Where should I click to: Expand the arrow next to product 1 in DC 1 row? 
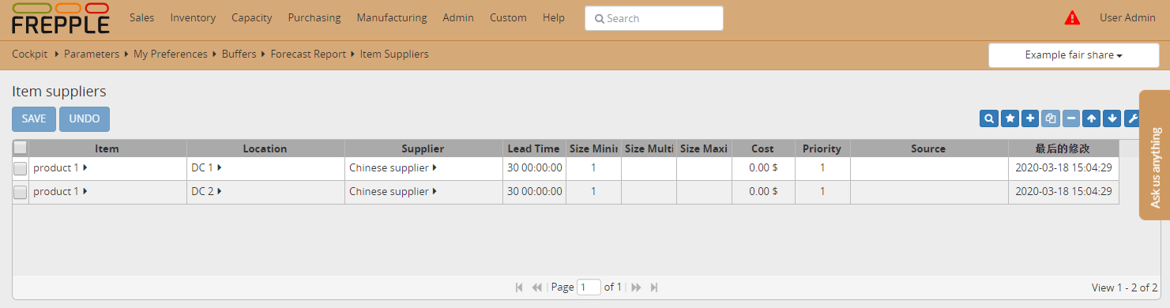85,167
